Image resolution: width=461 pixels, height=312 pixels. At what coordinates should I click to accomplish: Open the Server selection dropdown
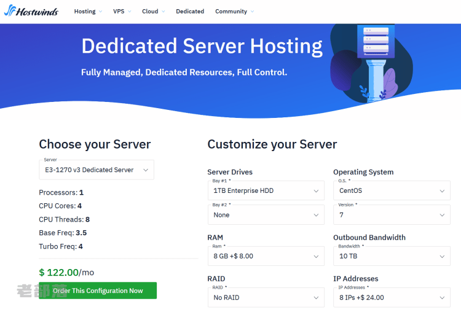click(x=97, y=170)
